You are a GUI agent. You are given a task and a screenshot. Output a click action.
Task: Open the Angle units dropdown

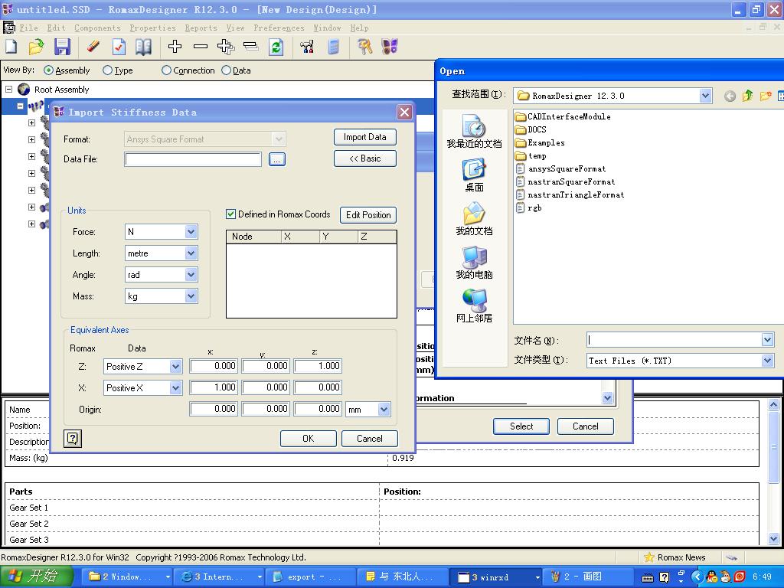pos(191,275)
